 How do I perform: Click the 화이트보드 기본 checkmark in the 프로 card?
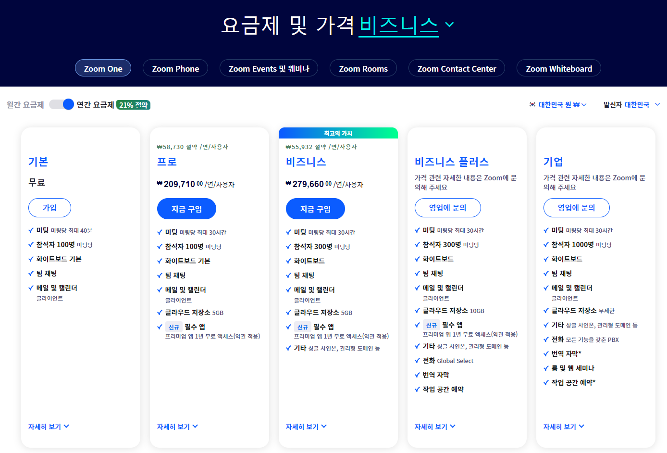pos(160,261)
